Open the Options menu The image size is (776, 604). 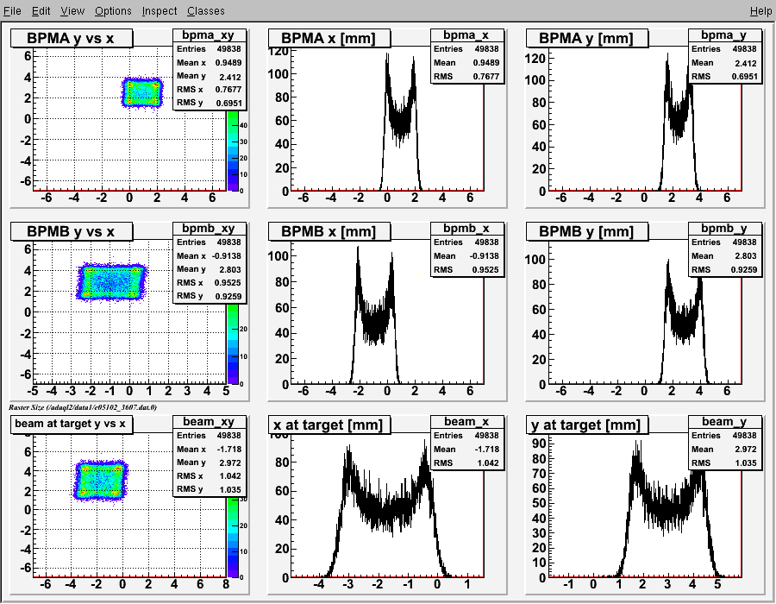113,11
